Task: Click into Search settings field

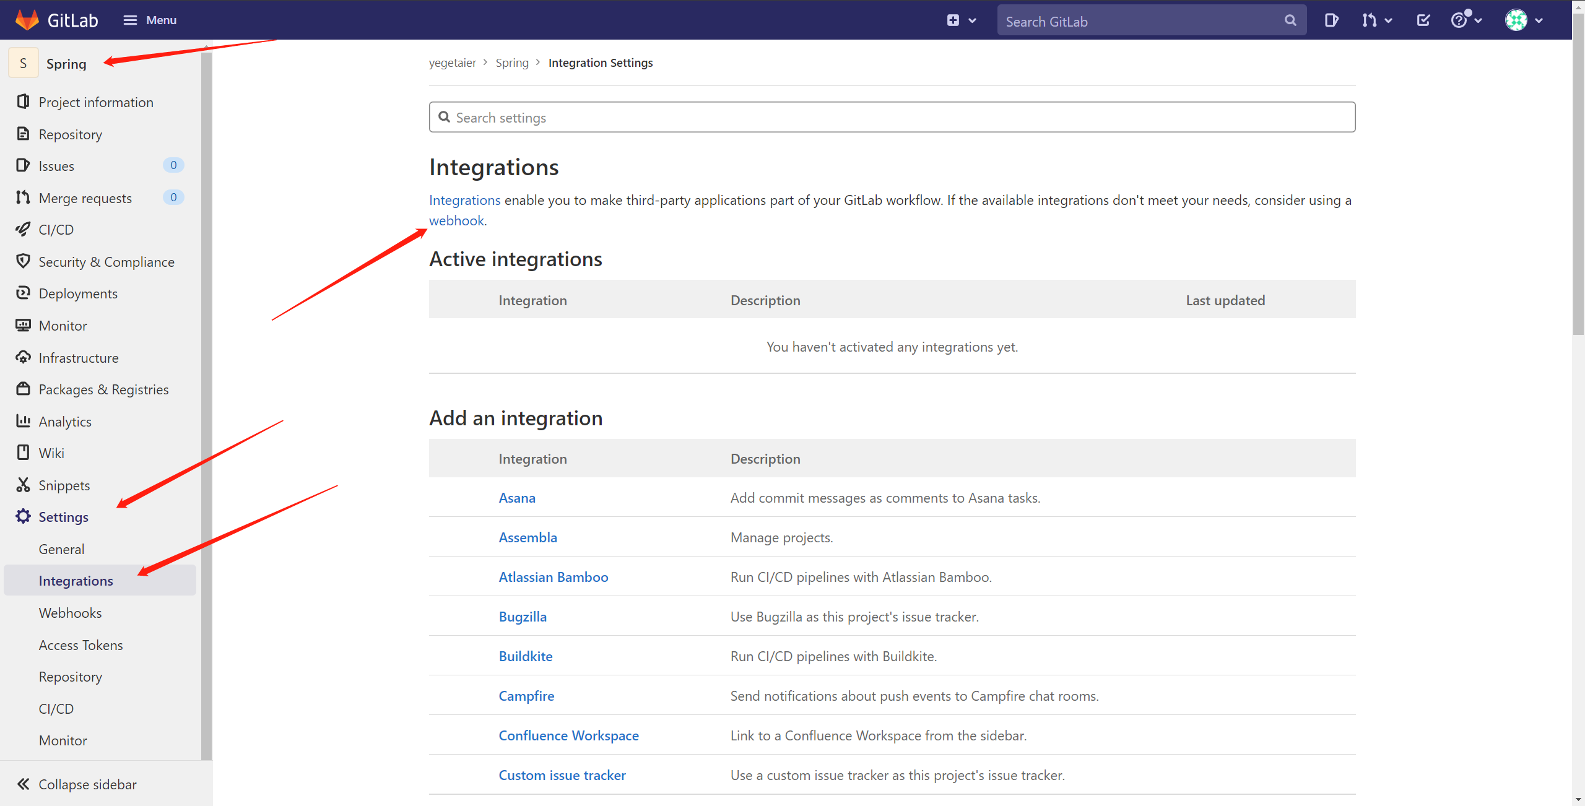Action: pyautogui.click(x=892, y=117)
